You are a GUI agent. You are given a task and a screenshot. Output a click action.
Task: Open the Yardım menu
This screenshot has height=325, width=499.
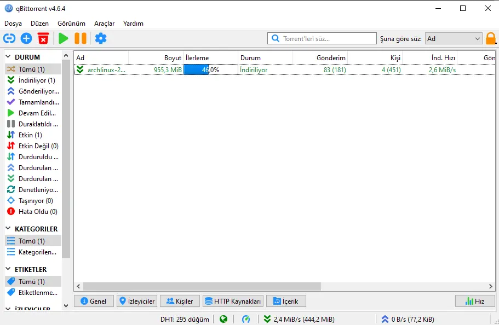coord(133,24)
